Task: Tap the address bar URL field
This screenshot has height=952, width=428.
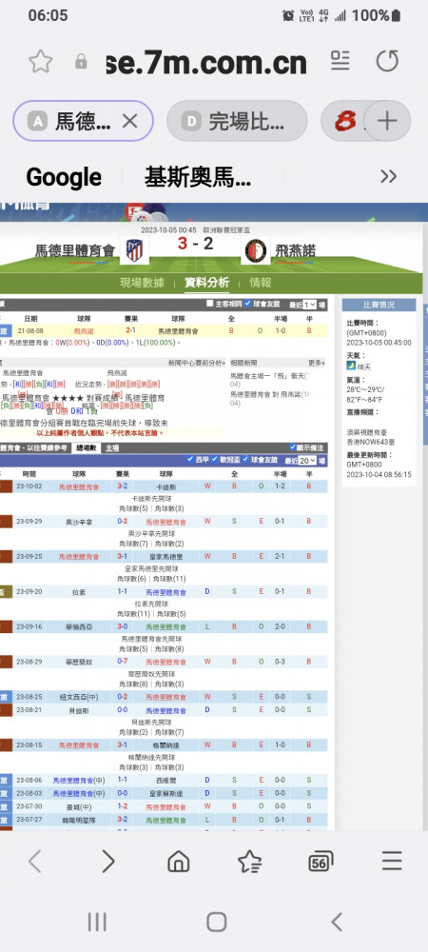Action: coord(206,62)
